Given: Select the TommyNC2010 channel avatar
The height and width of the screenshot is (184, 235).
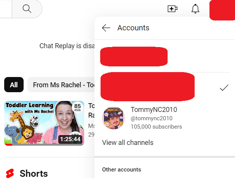Looking at the screenshot, I should (114, 118).
